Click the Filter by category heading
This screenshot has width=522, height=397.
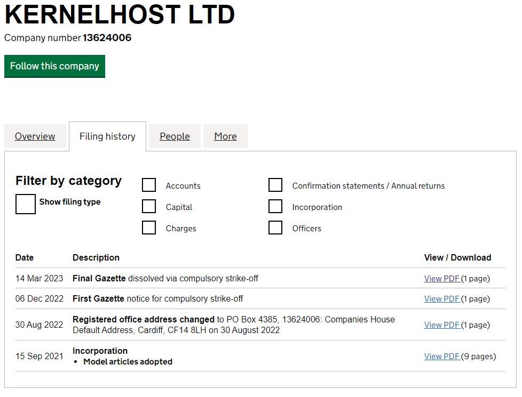pos(68,181)
